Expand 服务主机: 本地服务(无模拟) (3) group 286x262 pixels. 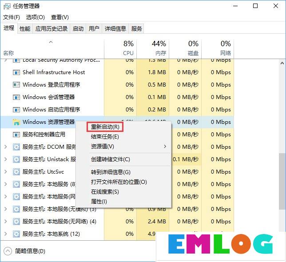click(x=6, y=209)
